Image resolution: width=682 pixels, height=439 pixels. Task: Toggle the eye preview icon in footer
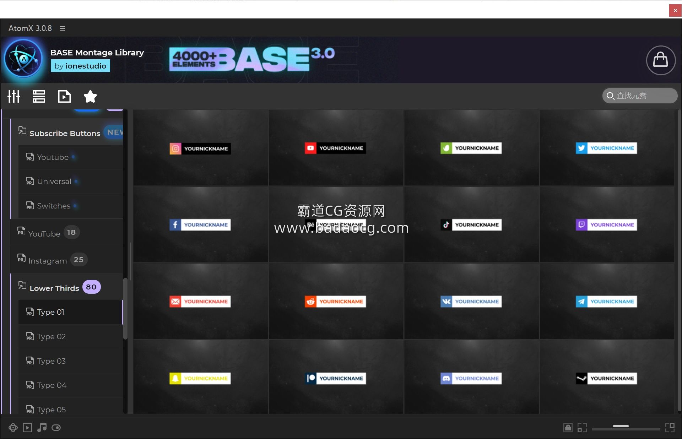pos(56,428)
